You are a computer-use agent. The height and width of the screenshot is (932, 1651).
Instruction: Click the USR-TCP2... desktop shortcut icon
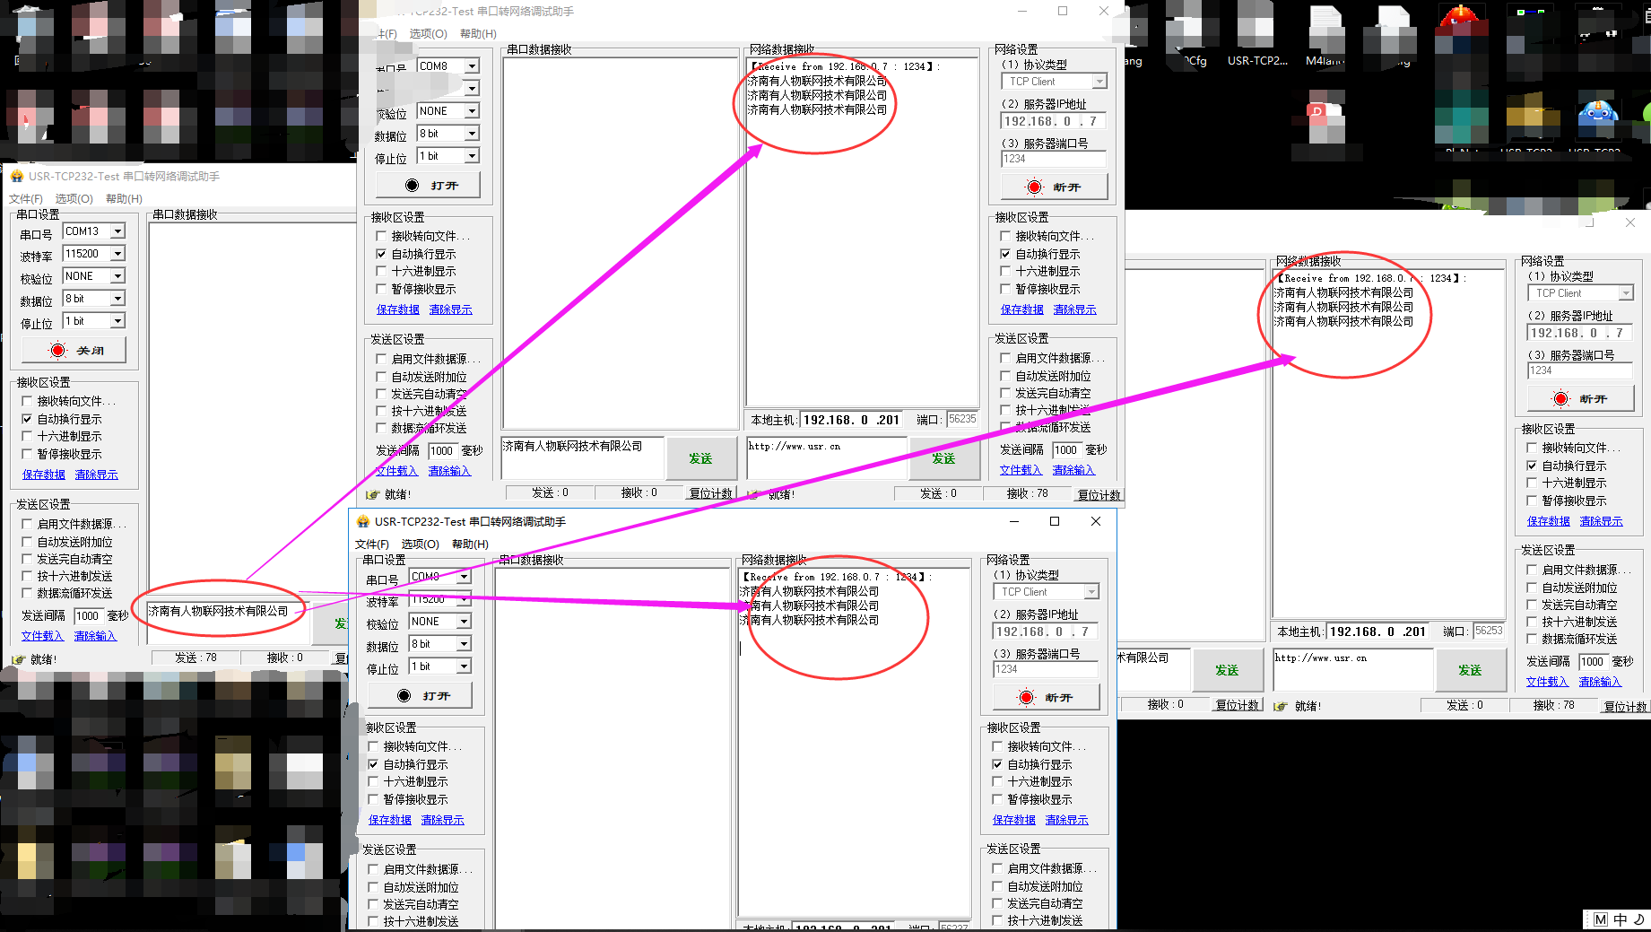tap(1256, 27)
